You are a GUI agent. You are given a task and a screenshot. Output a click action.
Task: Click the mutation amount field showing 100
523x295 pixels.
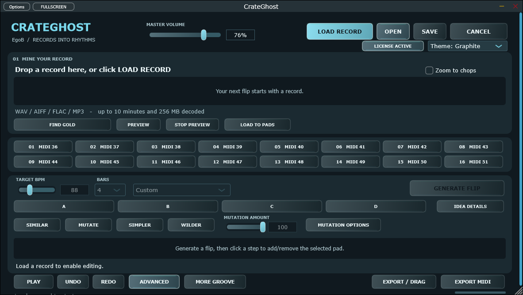(282, 227)
